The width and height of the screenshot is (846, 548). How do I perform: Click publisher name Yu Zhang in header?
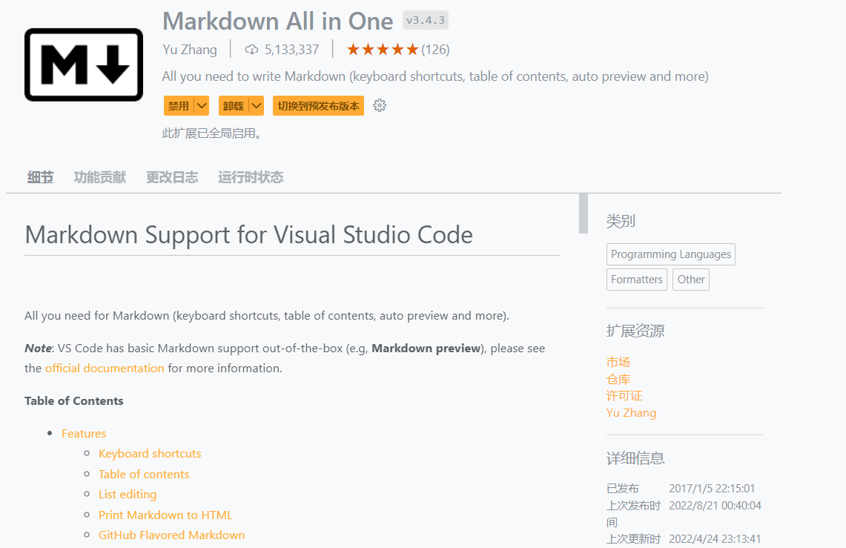click(x=190, y=50)
